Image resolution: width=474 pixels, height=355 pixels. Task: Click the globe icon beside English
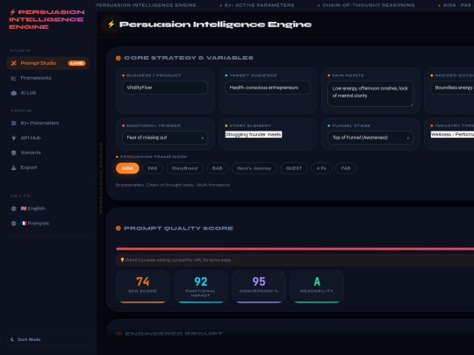[x=13, y=209]
